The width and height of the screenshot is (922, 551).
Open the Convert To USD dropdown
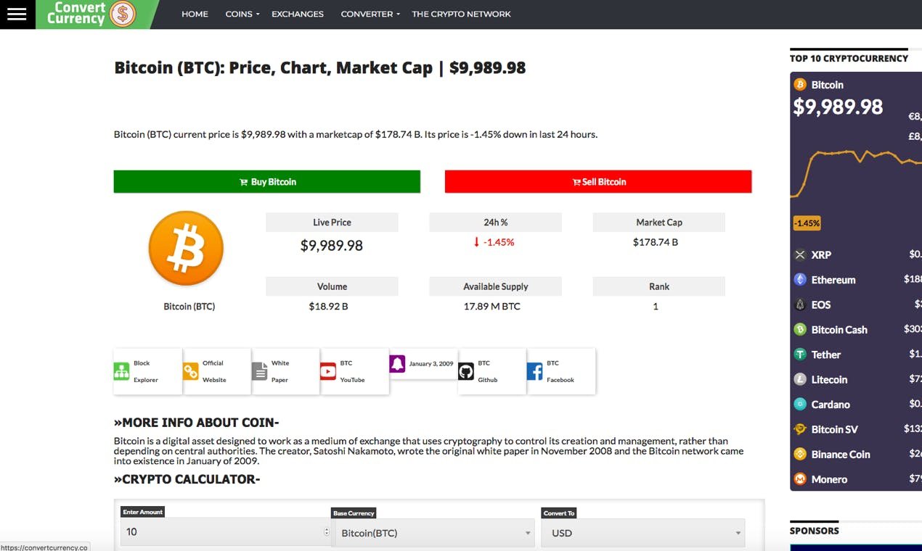click(x=643, y=533)
